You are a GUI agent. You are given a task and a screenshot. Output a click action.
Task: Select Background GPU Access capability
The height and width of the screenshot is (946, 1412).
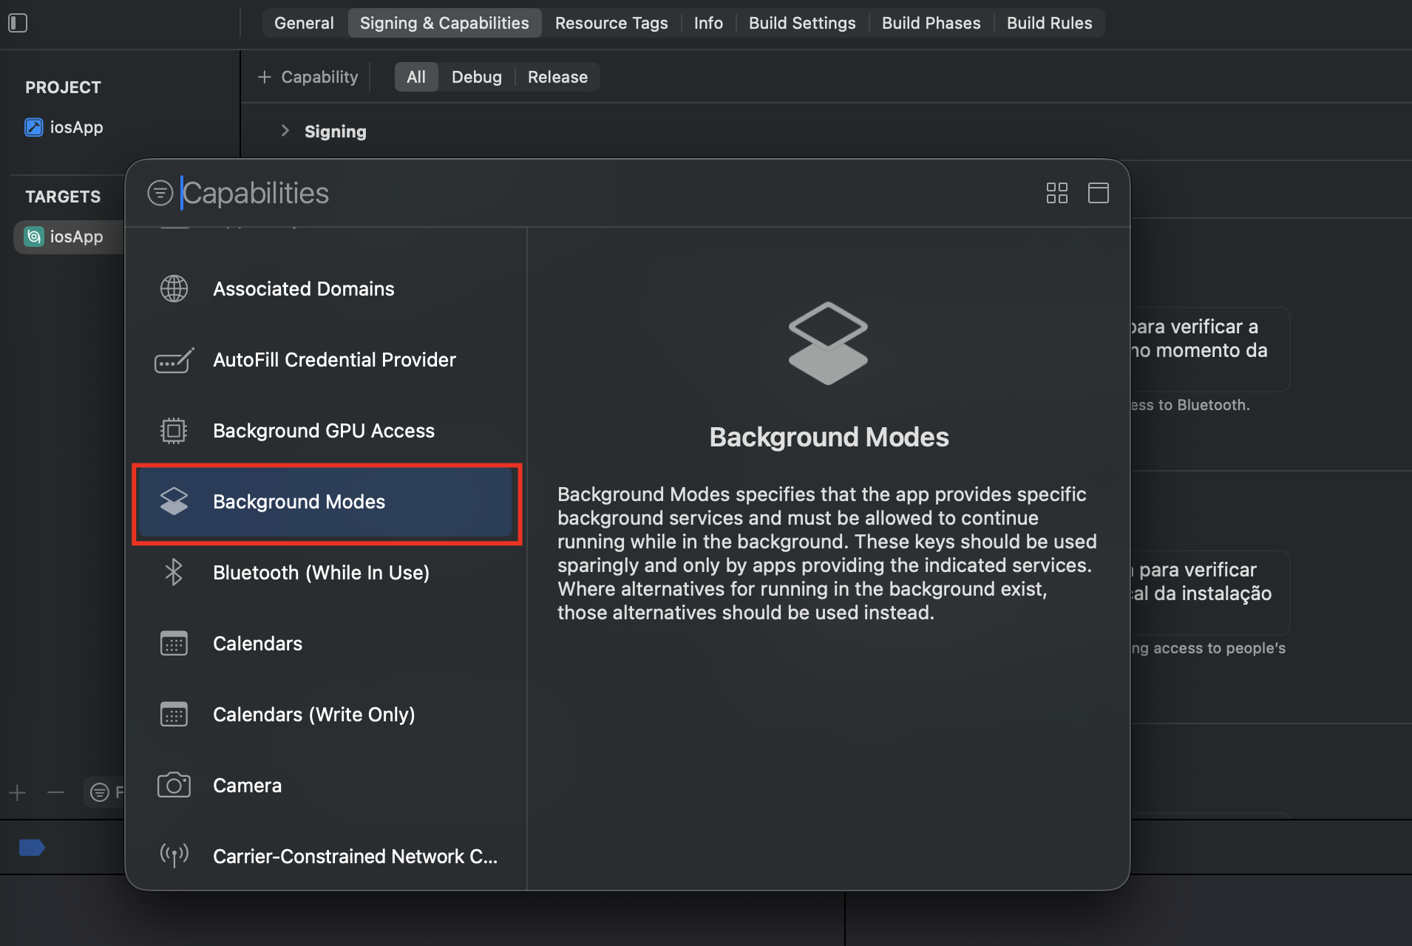click(325, 431)
